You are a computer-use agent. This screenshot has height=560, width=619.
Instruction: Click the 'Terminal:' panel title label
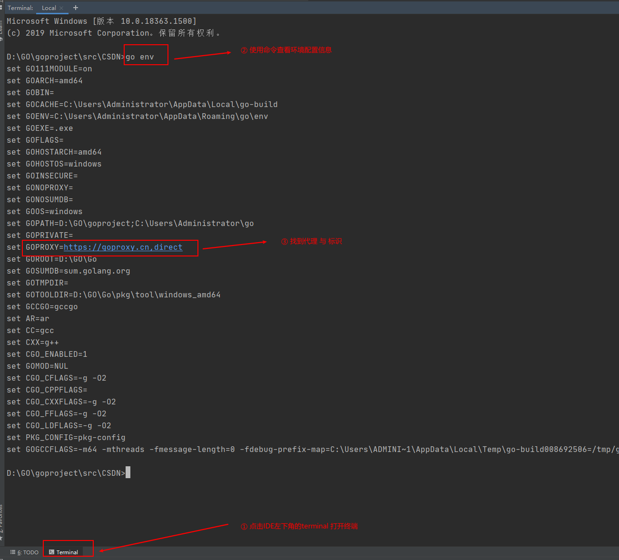click(20, 8)
